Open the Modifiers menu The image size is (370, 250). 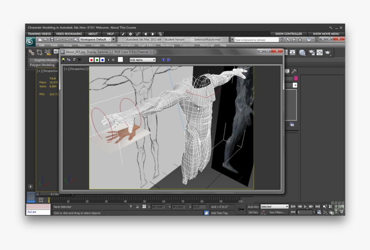(x=111, y=45)
